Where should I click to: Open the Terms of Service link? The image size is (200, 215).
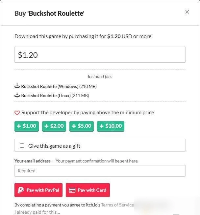point(117,205)
